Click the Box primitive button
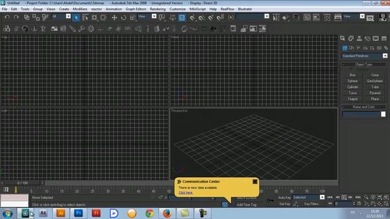 (x=352, y=75)
